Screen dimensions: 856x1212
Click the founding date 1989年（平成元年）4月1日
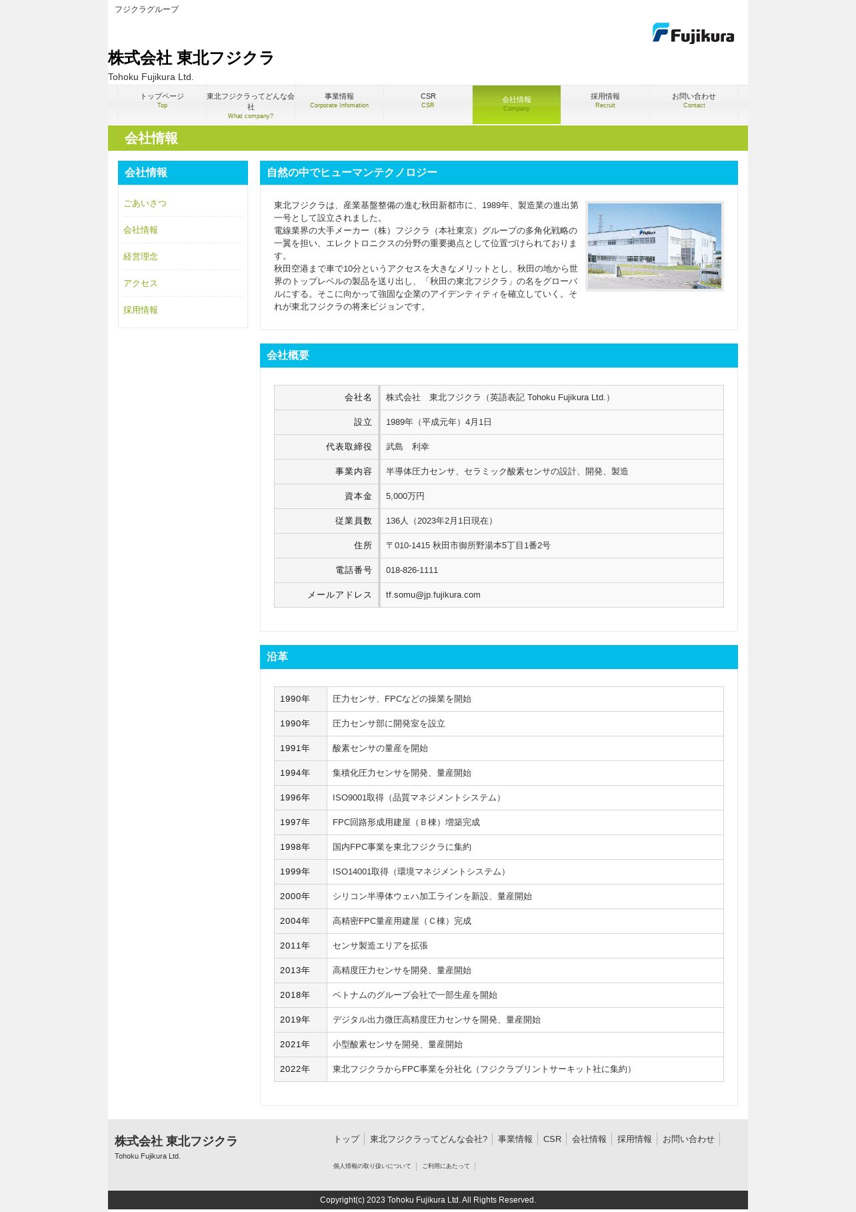pos(439,422)
